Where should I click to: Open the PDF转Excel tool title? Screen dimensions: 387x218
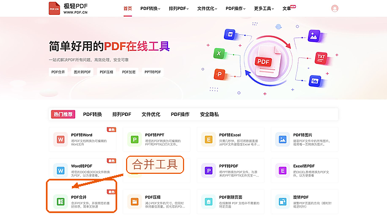230,135
